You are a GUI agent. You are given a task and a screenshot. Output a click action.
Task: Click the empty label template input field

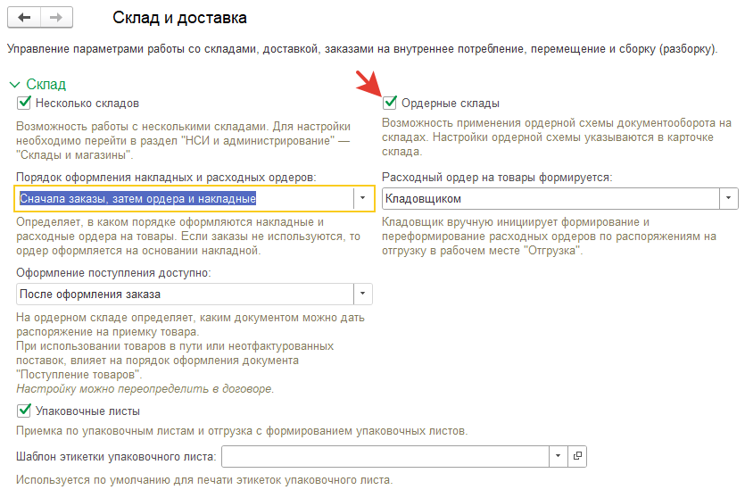(385, 456)
